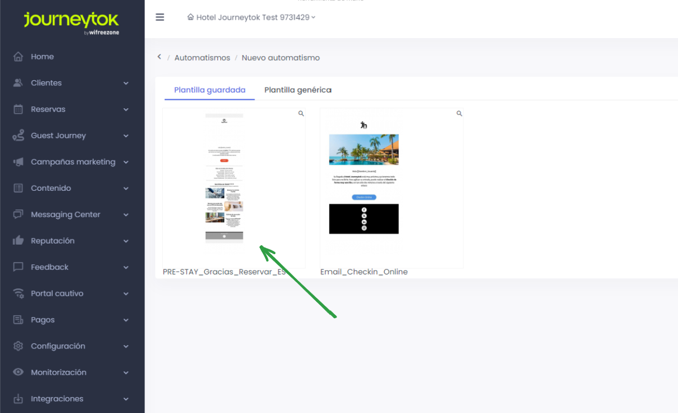This screenshot has width=678, height=413.
Task: Expand the Configuración menu chevron
Action: pos(126,346)
